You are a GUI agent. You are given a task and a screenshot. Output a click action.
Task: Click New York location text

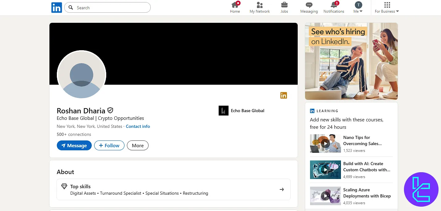pos(90,126)
